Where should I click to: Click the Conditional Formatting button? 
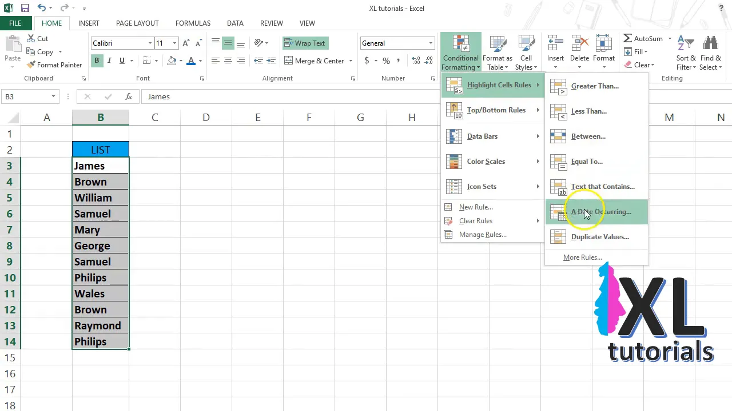click(460, 53)
